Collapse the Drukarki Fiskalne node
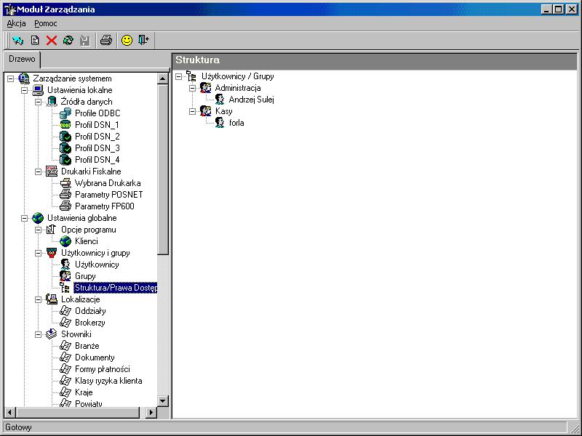582x436 pixels. pos(39,171)
